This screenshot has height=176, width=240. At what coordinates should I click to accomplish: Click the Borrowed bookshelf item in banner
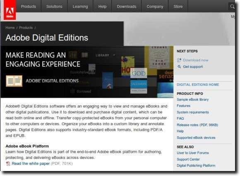pyautogui.click(x=81, y=91)
